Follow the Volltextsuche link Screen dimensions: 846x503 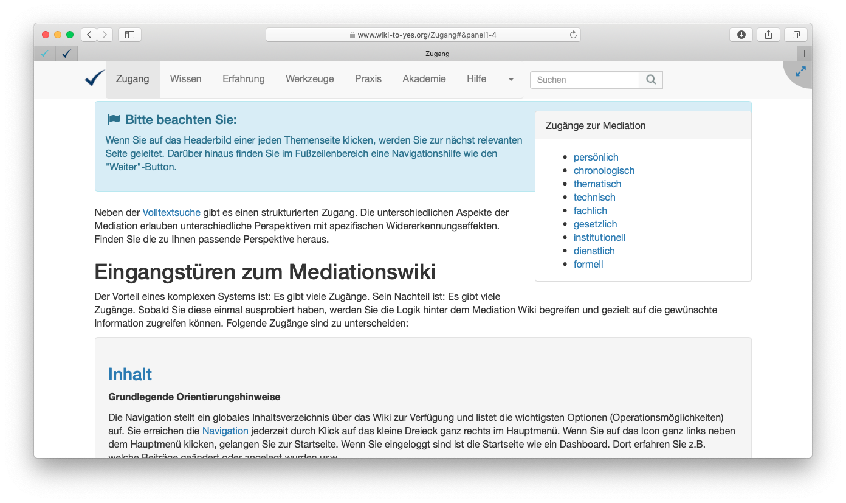tap(171, 212)
